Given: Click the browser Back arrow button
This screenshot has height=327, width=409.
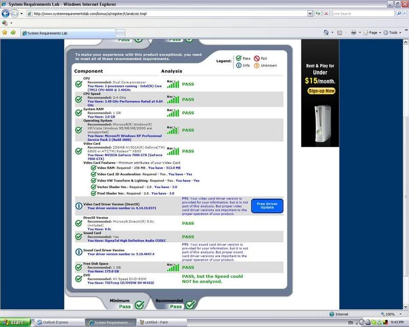Looking at the screenshot, I should pyautogui.click(x=6, y=13).
